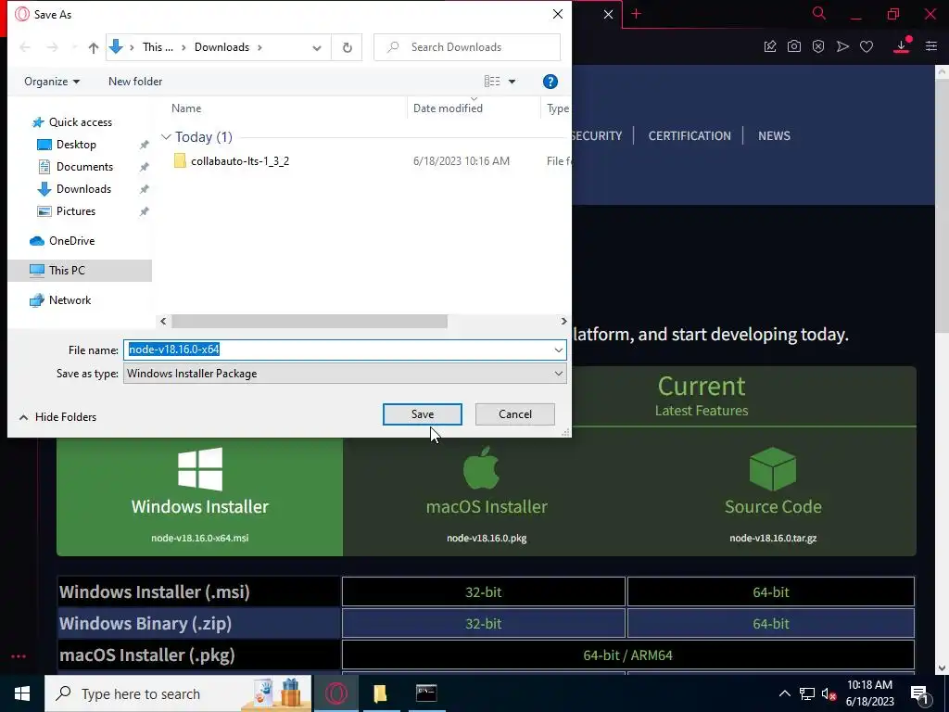Cancel the Save As dialog

pyautogui.click(x=515, y=414)
